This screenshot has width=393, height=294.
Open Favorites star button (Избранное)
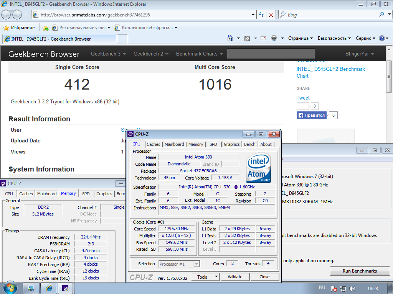coord(19,28)
